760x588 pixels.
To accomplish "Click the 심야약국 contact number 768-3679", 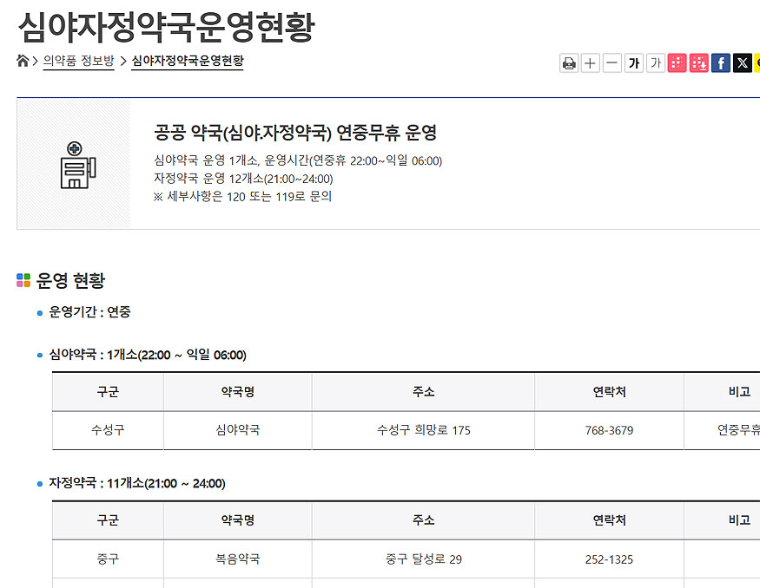I will point(608,430).
